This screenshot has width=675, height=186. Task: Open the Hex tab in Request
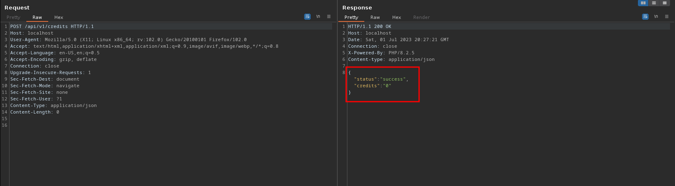point(59,17)
